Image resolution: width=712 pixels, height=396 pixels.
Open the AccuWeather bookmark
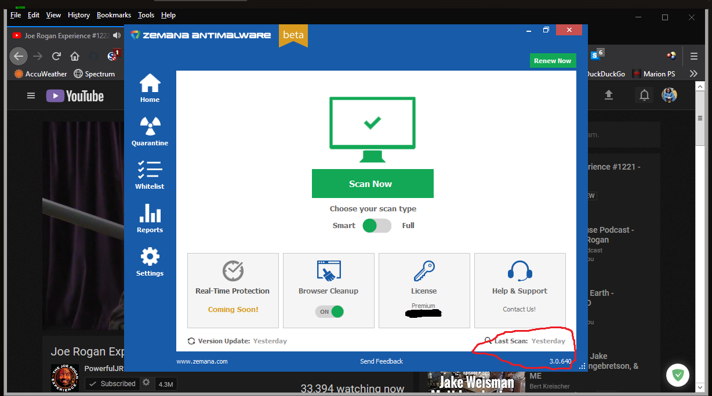point(41,74)
